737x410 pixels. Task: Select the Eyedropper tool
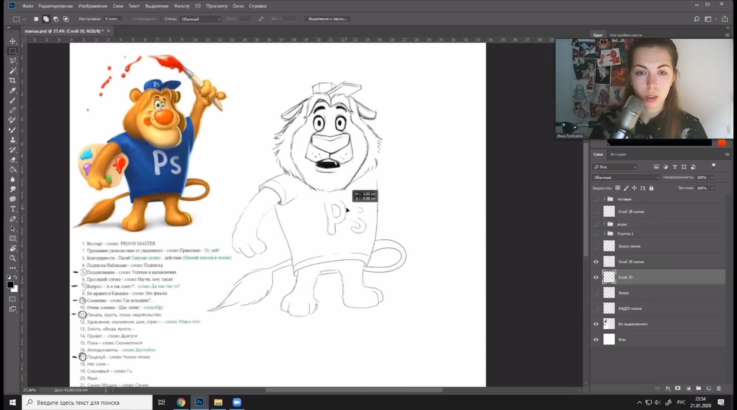coord(13,90)
